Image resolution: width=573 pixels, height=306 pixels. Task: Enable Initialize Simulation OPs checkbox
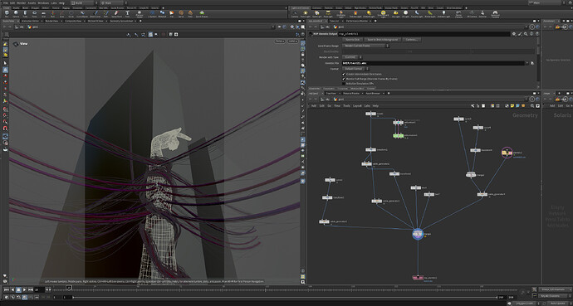tap(344, 84)
